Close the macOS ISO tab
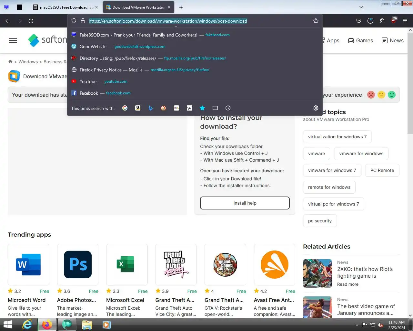This screenshot has height=331, width=413. (96, 7)
